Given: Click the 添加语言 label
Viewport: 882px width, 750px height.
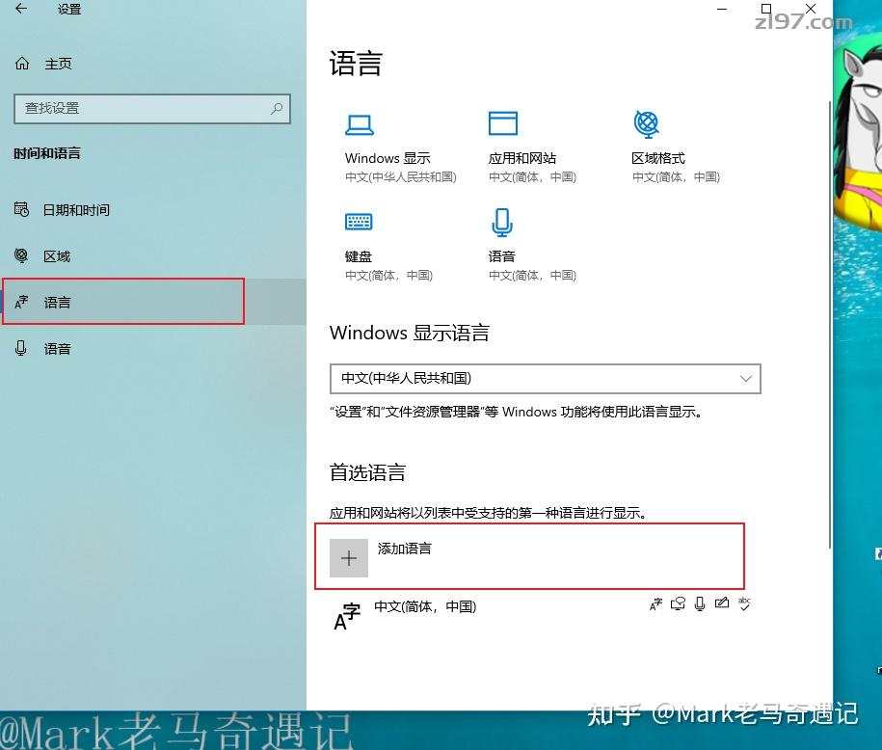Looking at the screenshot, I should (x=405, y=549).
